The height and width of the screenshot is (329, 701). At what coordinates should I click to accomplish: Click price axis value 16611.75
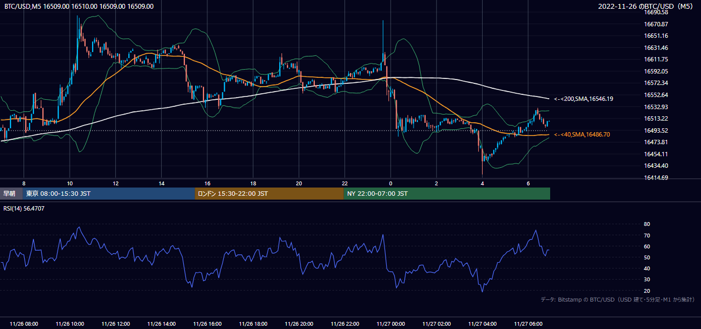657,59
